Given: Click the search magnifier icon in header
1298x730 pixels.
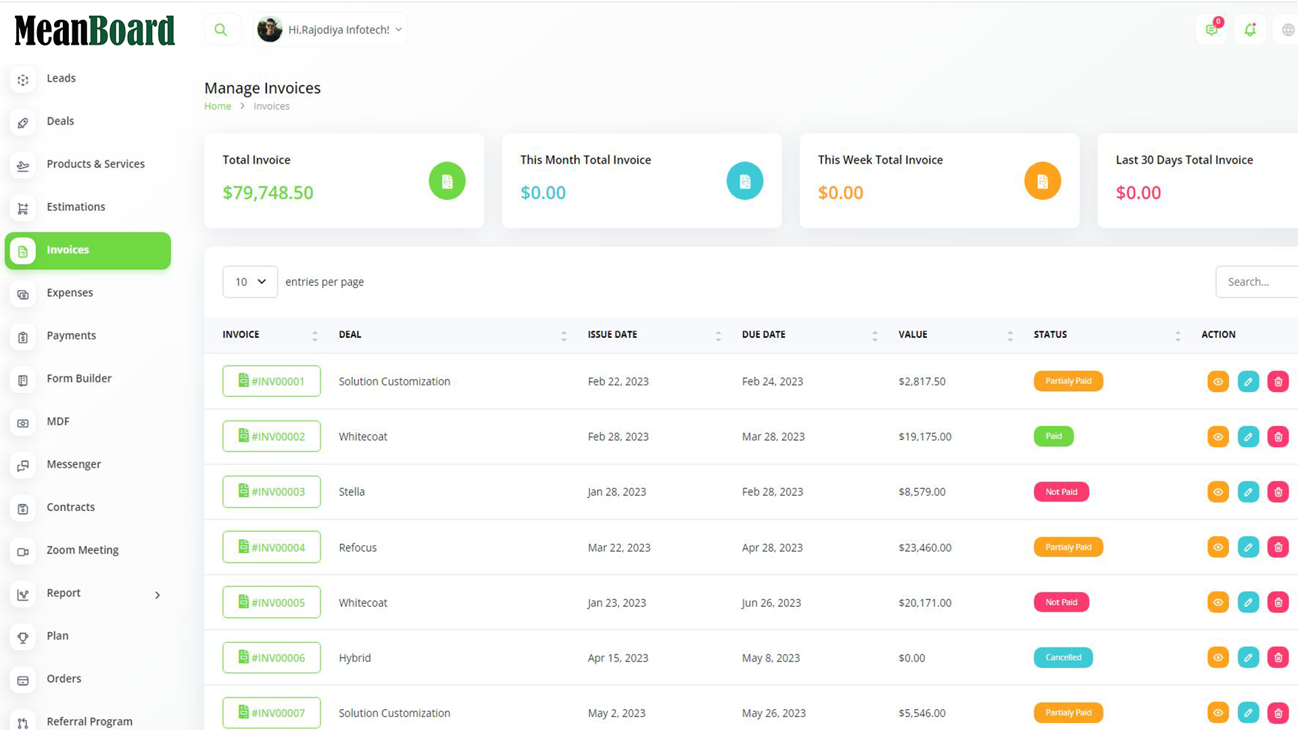Looking at the screenshot, I should click(220, 30).
